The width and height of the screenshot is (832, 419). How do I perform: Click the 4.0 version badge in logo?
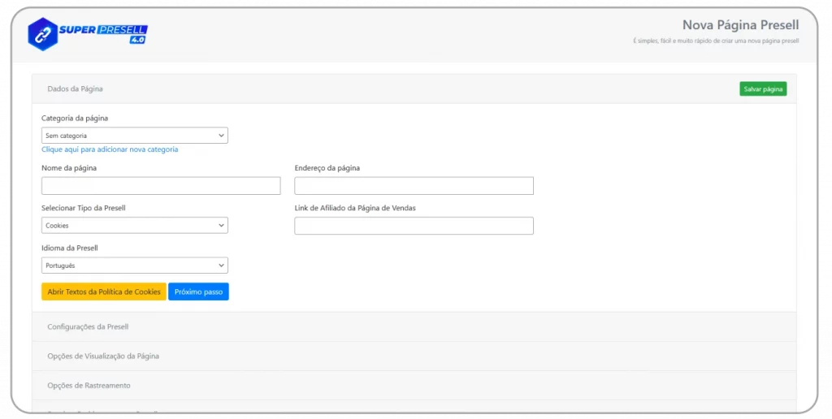click(x=136, y=39)
